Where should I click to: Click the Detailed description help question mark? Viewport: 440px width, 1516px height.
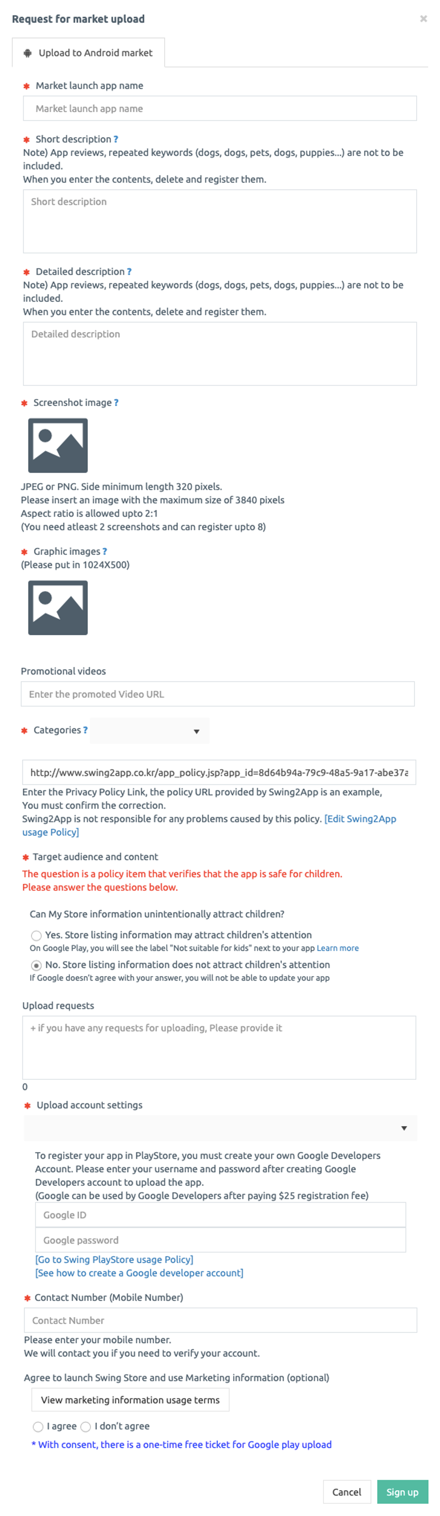pos(130,272)
